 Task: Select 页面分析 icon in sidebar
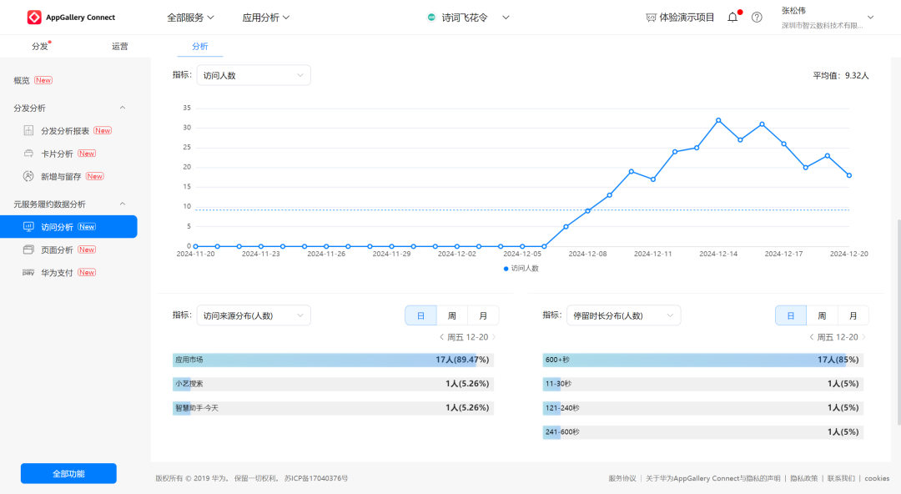pos(29,250)
